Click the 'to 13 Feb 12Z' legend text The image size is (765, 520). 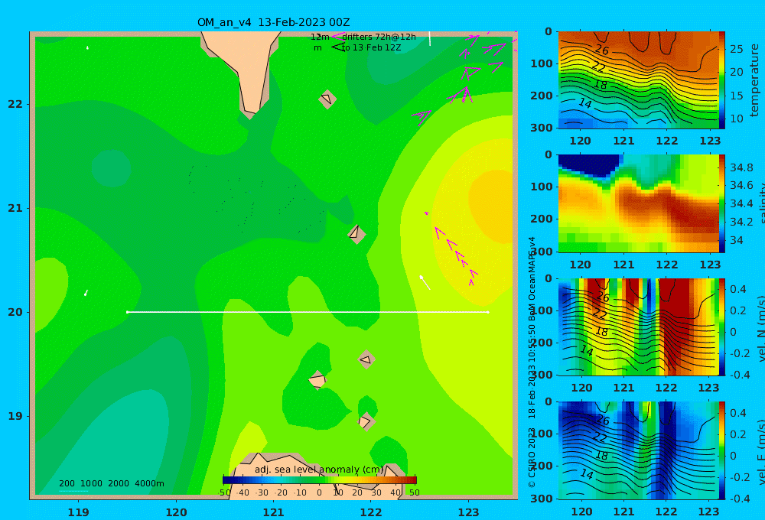point(371,47)
